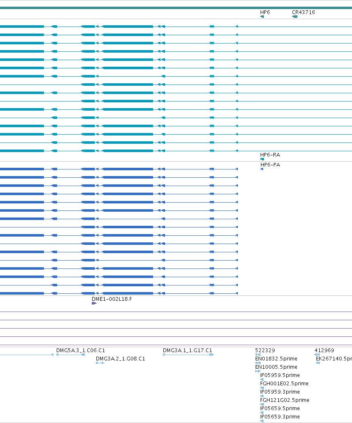Click the IP05659.5prime label
The width and height of the screenshot is (352, 423).
pyautogui.click(x=280, y=408)
